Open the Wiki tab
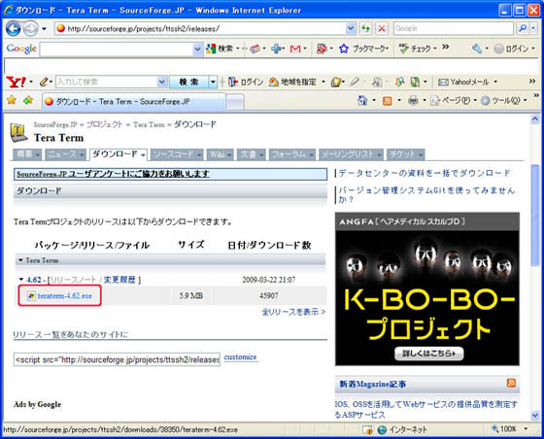This screenshot has height=439, width=544. click(x=220, y=154)
